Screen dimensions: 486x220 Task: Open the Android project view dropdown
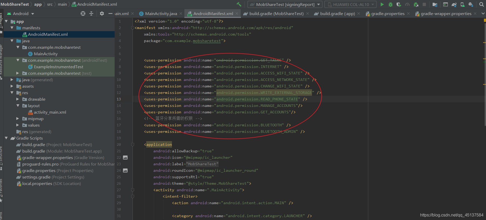(21, 13)
